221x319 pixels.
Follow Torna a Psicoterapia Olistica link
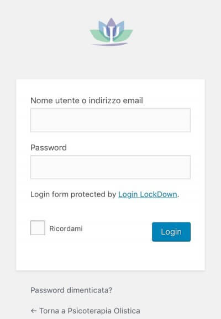click(85, 311)
